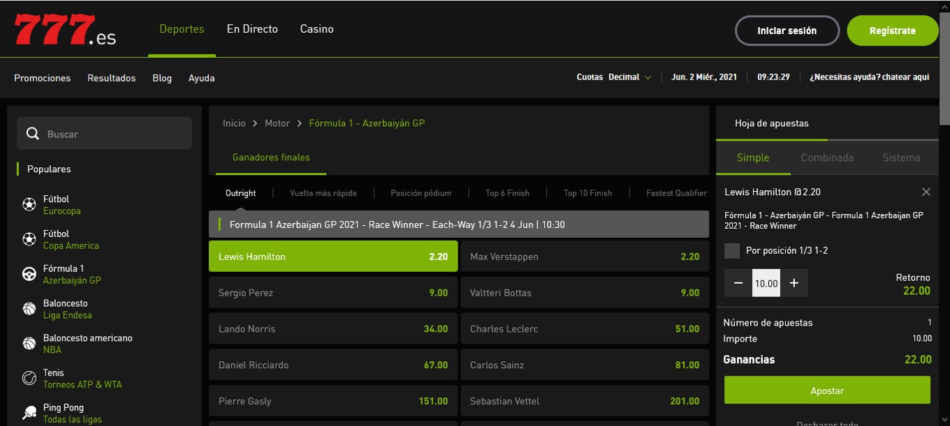950x426 pixels.
Task: Click the 777.es logo
Action: pyautogui.click(x=65, y=30)
